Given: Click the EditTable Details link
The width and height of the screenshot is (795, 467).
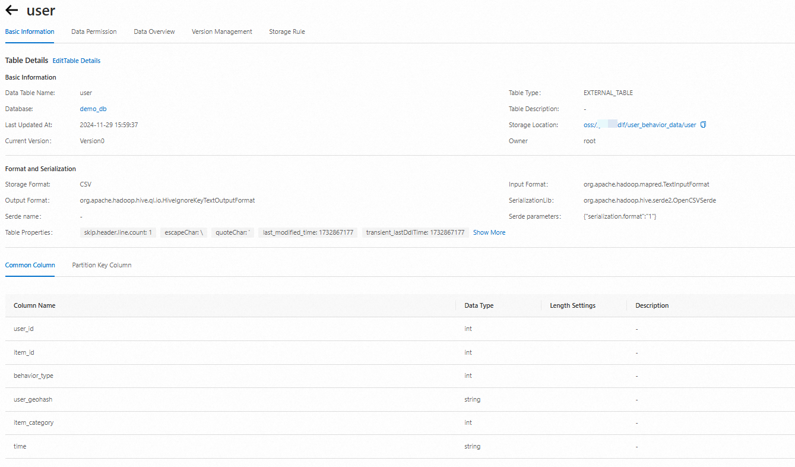Looking at the screenshot, I should (x=77, y=61).
